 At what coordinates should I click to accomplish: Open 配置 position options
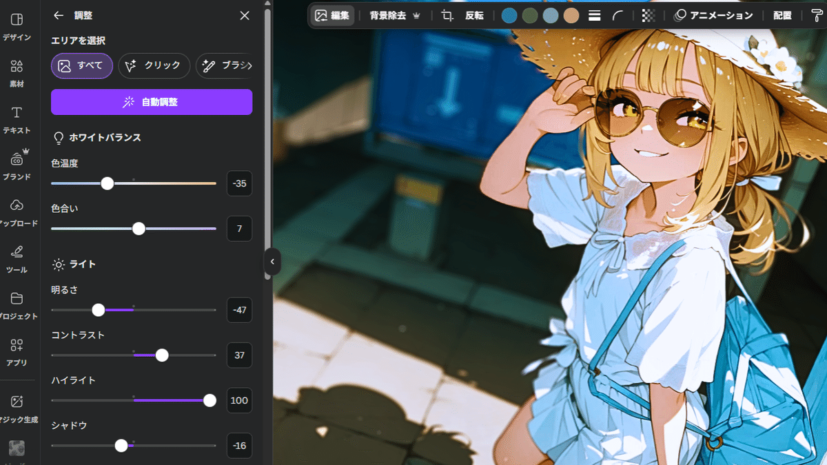[x=782, y=15]
